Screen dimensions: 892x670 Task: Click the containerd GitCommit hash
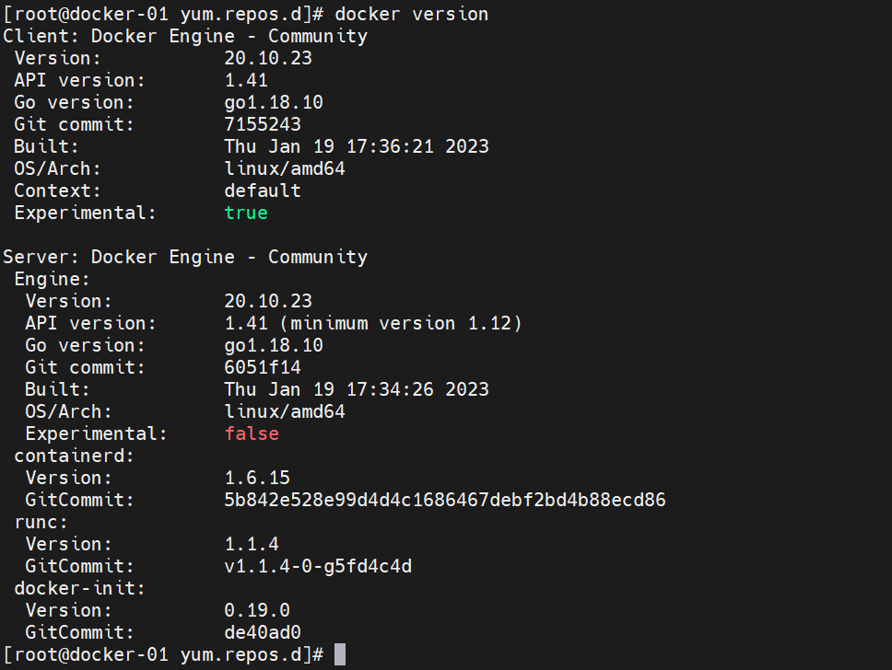tap(445, 500)
